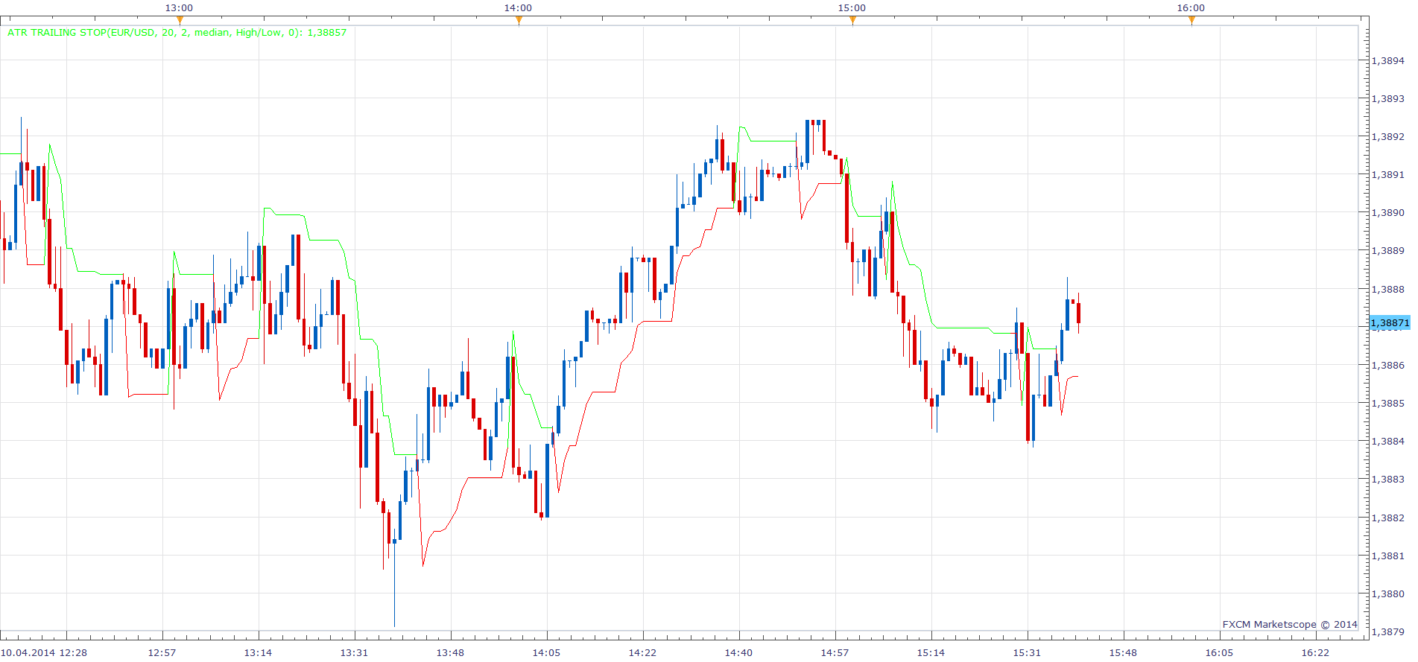1418x662 pixels.
Task: Click the 13:31 time axis label
Action: [354, 653]
